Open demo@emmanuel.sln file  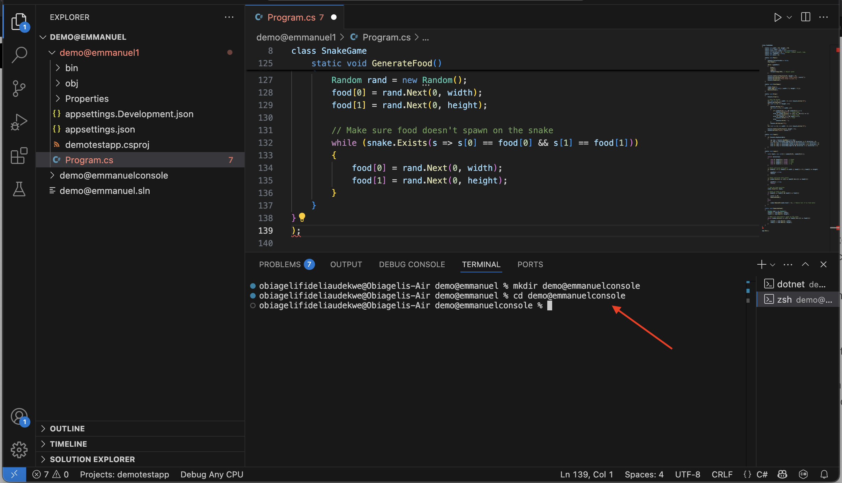point(140,190)
